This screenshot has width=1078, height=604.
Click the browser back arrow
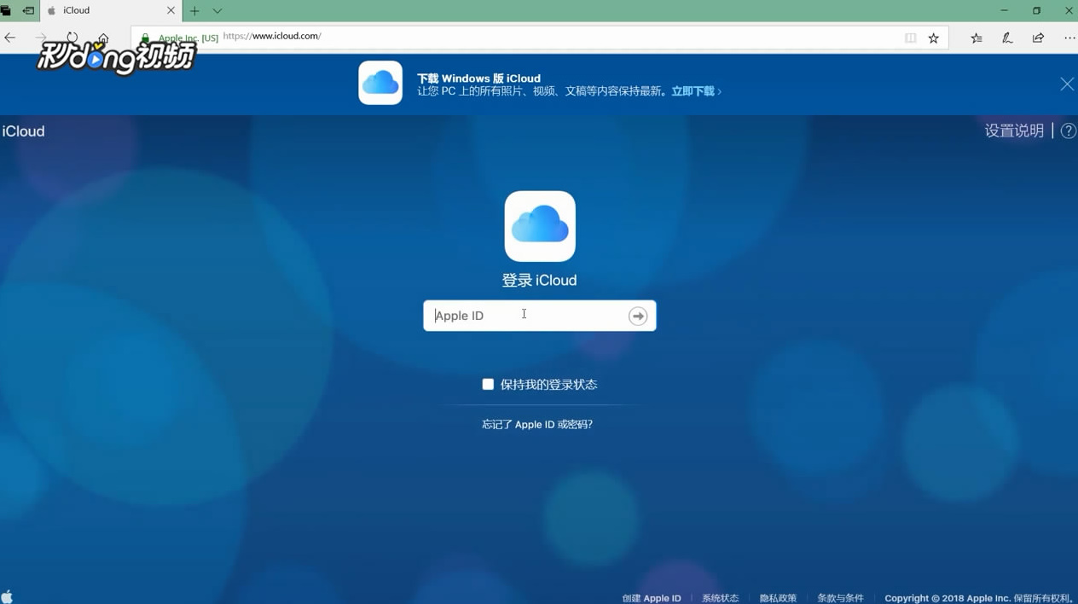(10, 38)
